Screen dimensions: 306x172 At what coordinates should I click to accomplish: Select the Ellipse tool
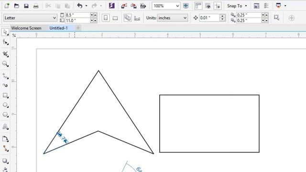5,105
